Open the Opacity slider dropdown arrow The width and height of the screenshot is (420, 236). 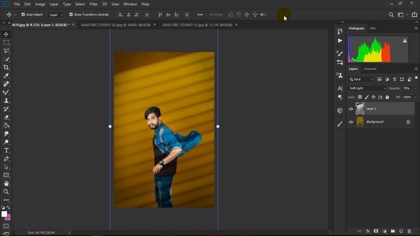pyautogui.click(x=415, y=88)
